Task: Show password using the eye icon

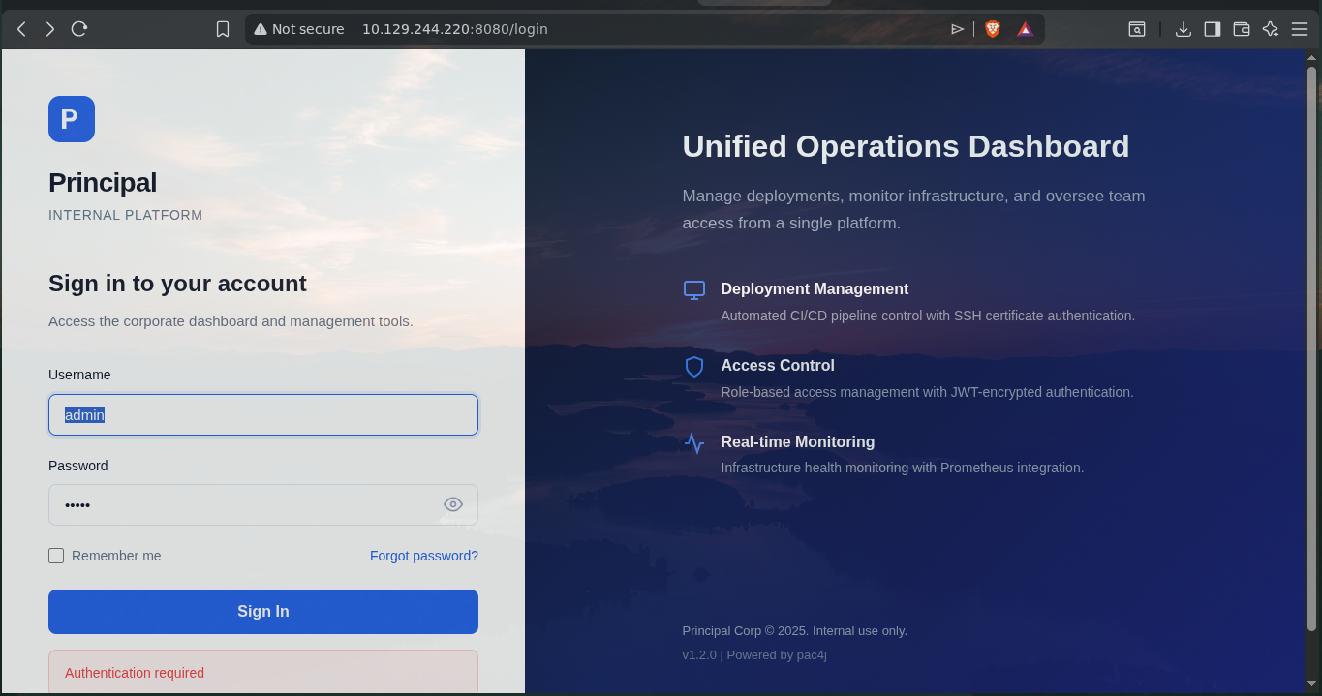Action: point(452,504)
